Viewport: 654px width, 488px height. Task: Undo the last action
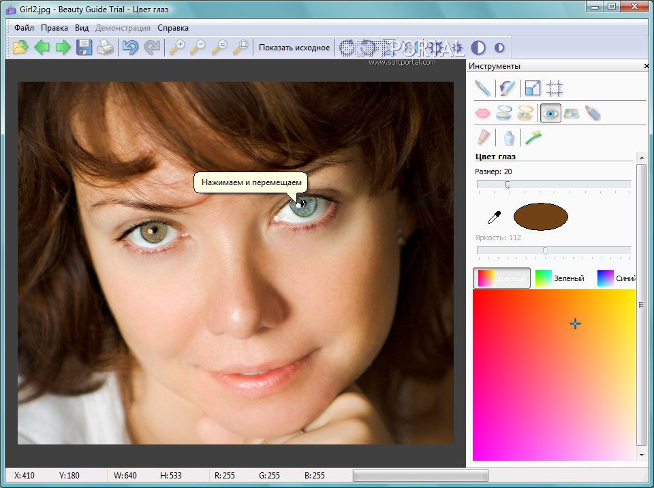pyautogui.click(x=131, y=48)
